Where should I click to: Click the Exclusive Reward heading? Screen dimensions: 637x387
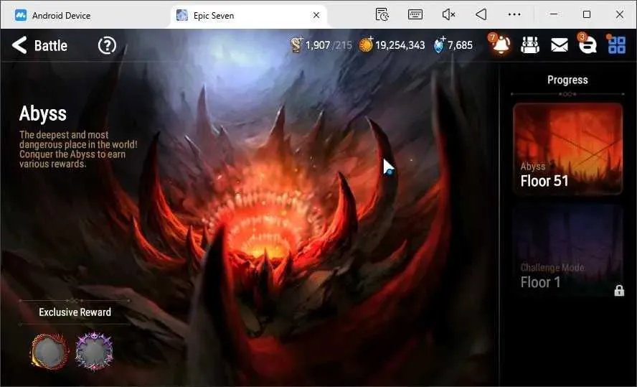[75, 312]
